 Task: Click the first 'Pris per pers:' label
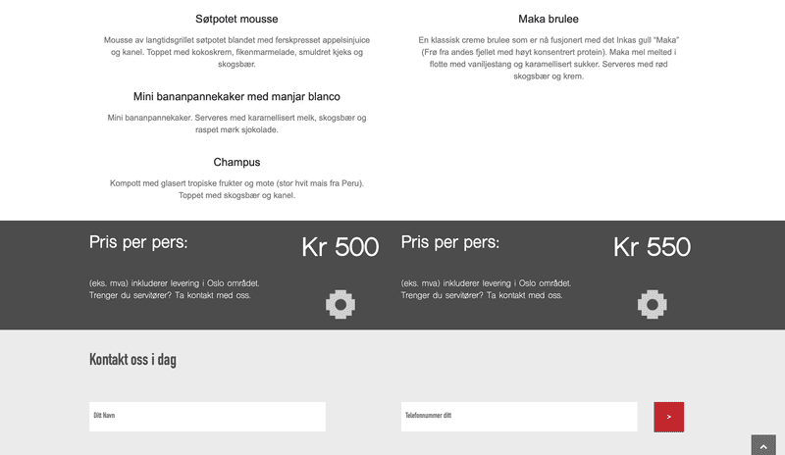click(138, 242)
